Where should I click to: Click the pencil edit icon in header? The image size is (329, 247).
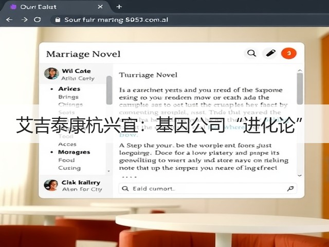pyautogui.click(x=270, y=54)
